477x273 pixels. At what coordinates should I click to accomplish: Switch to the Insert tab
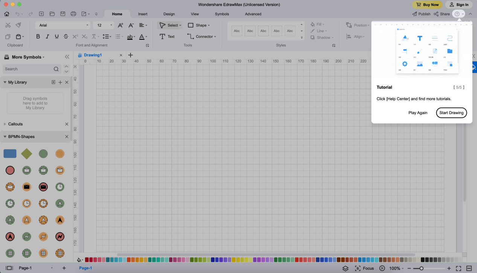143,14
